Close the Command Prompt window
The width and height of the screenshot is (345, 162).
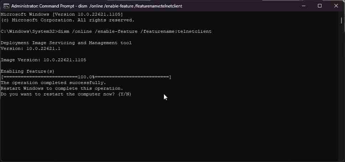[336, 6]
